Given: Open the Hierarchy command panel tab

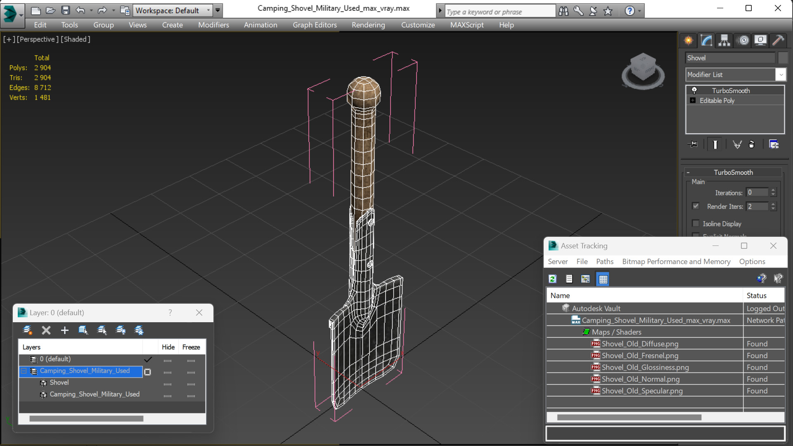Looking at the screenshot, I should pos(724,40).
